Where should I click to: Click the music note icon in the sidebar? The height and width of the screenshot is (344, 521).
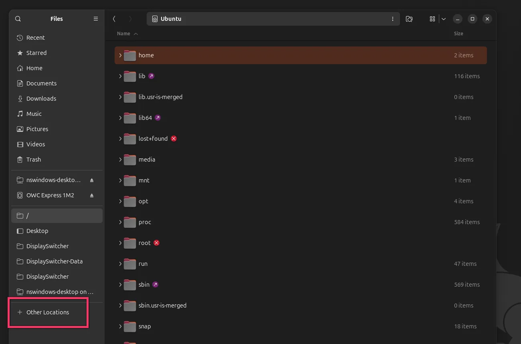(20, 114)
